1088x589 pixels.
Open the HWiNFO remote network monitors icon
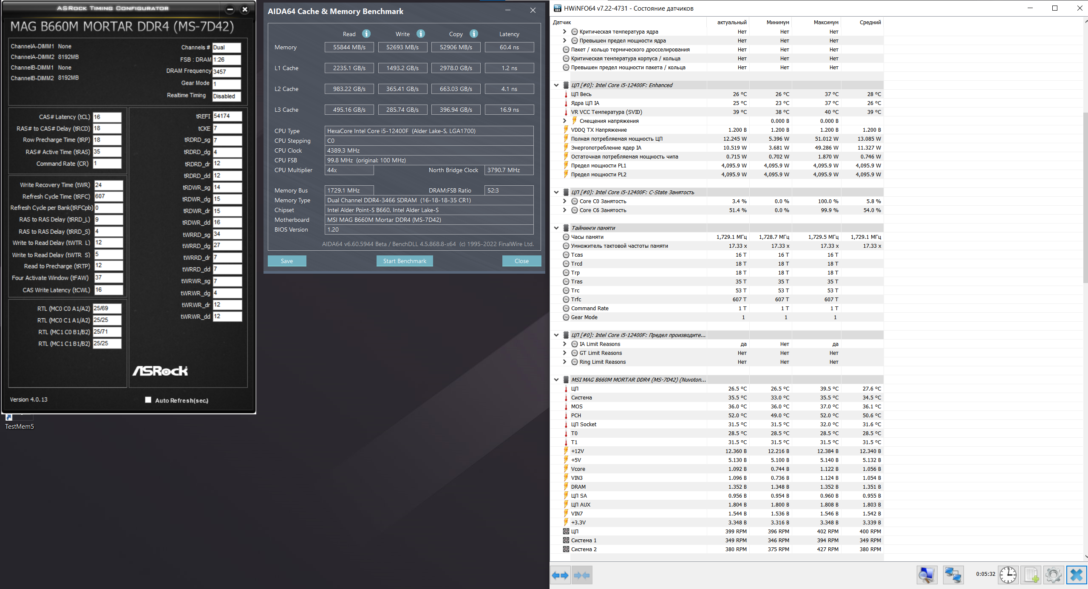pos(953,575)
